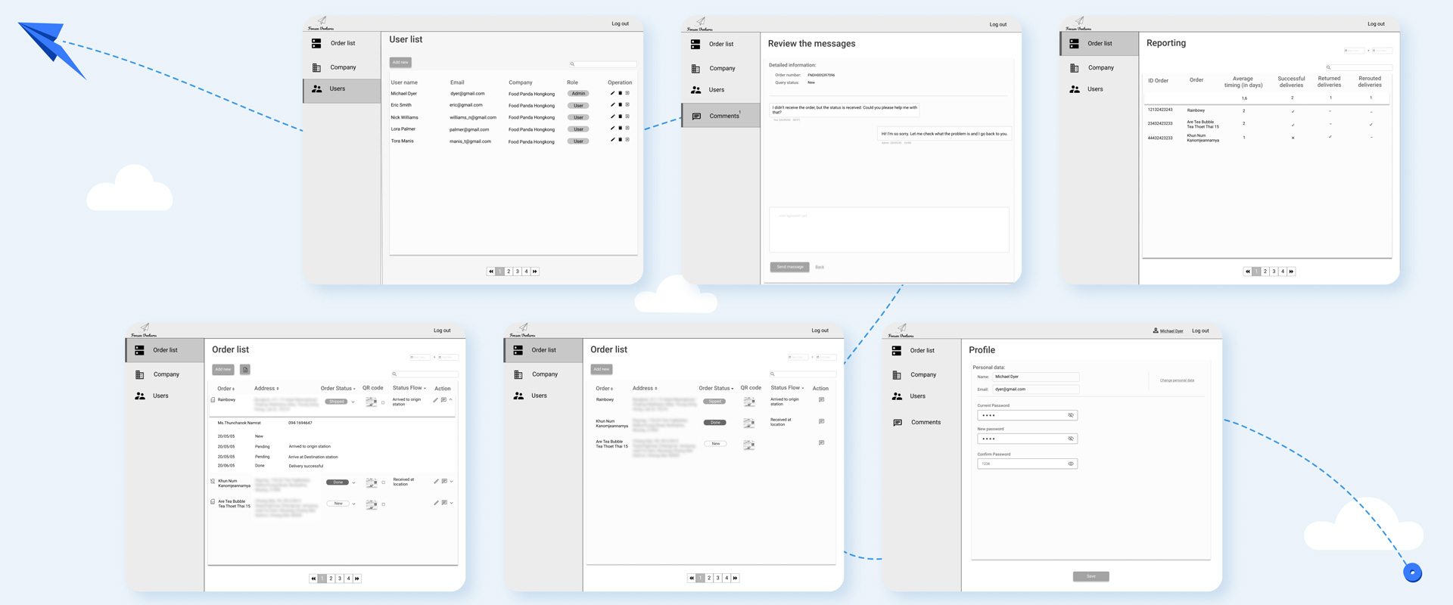Screen dimensions: 1453x605
Task: Jump to first page on User list screen
Action: pyautogui.click(x=491, y=271)
